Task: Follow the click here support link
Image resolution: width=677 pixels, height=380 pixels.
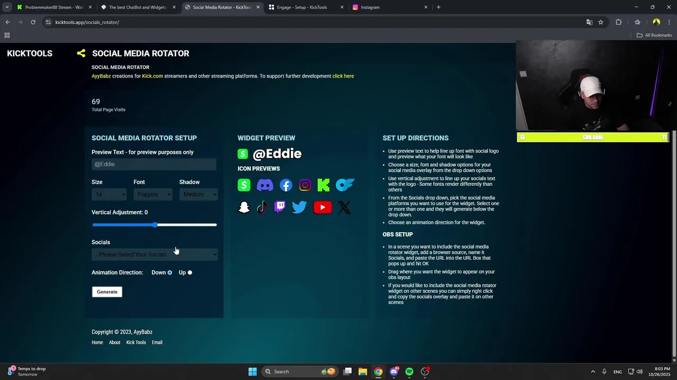Action: pyautogui.click(x=343, y=76)
